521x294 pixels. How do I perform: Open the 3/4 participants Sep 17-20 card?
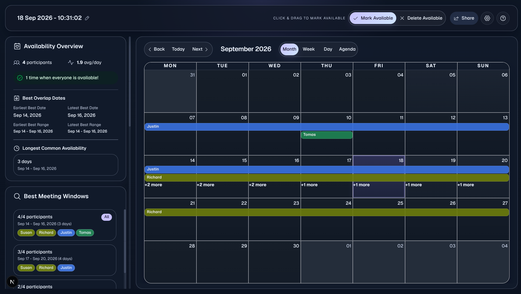(65, 260)
